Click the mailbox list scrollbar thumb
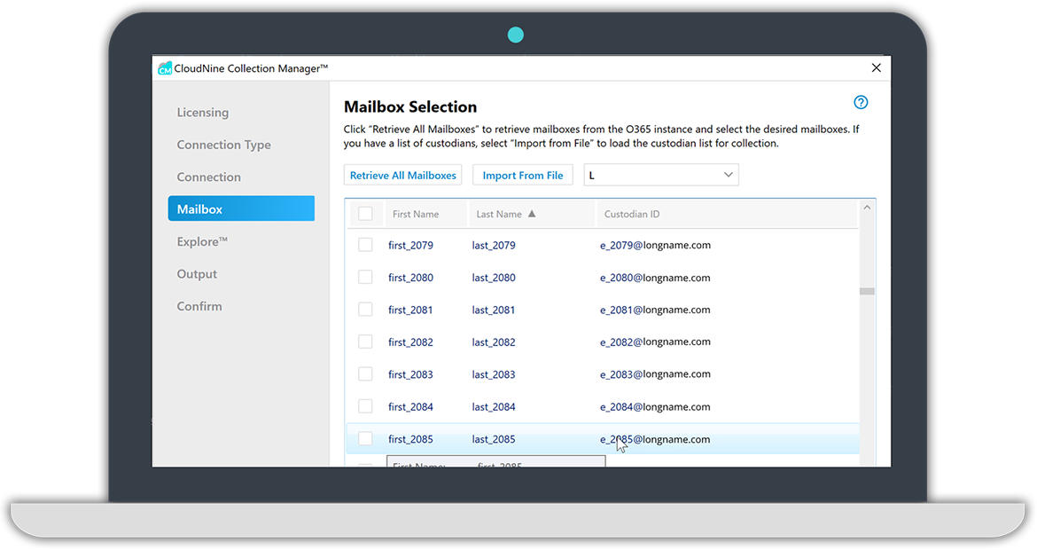 coord(867,291)
